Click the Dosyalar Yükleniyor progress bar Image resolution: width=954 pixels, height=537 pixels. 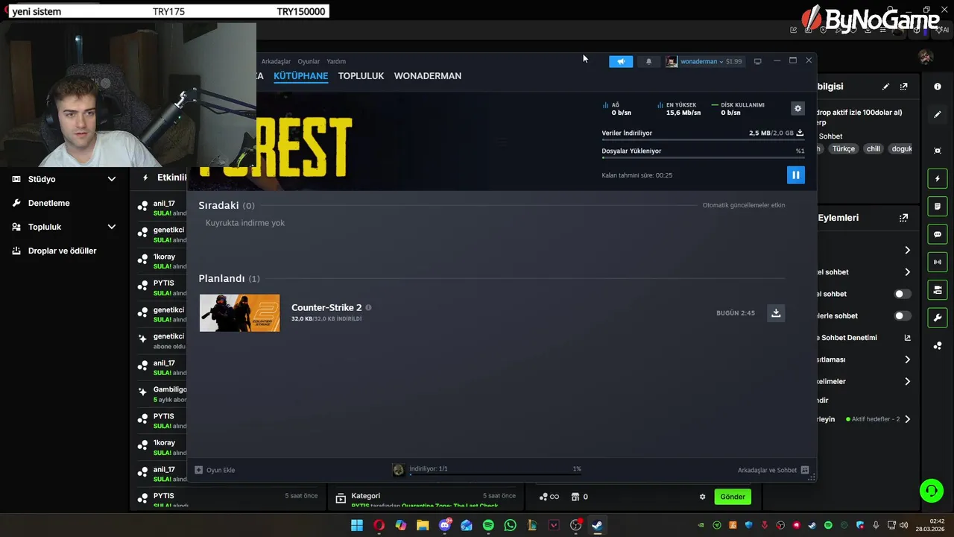pos(703,157)
